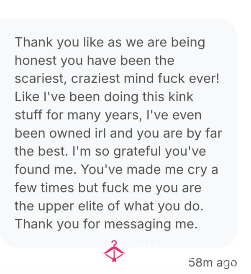
Task: Click the pink hanger arrow logo icon
Action: (x=114, y=251)
